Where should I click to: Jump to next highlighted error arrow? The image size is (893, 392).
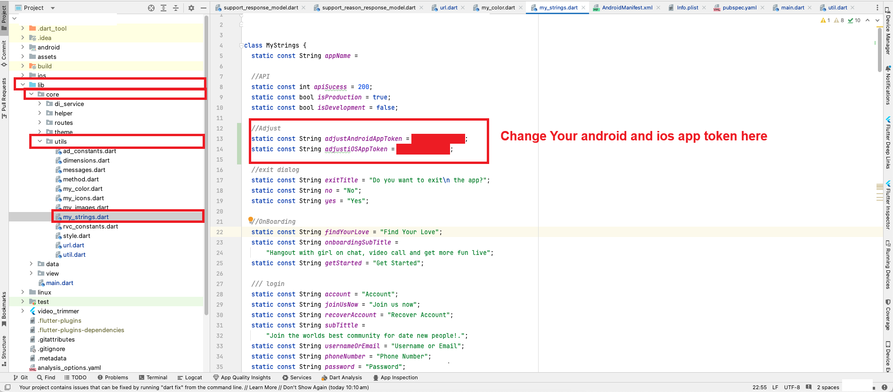[x=877, y=20]
